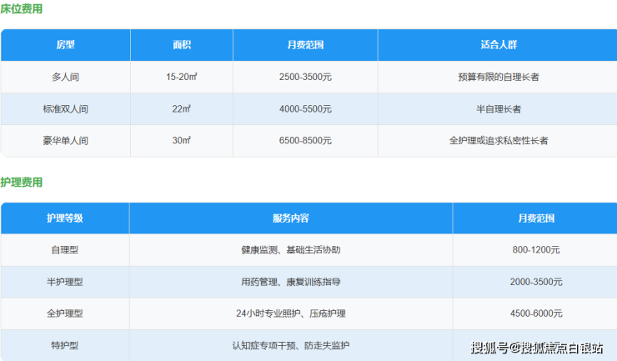The image size is (617, 361).
Task: Select the 800-1200元 fee cell
Action: [536, 250]
